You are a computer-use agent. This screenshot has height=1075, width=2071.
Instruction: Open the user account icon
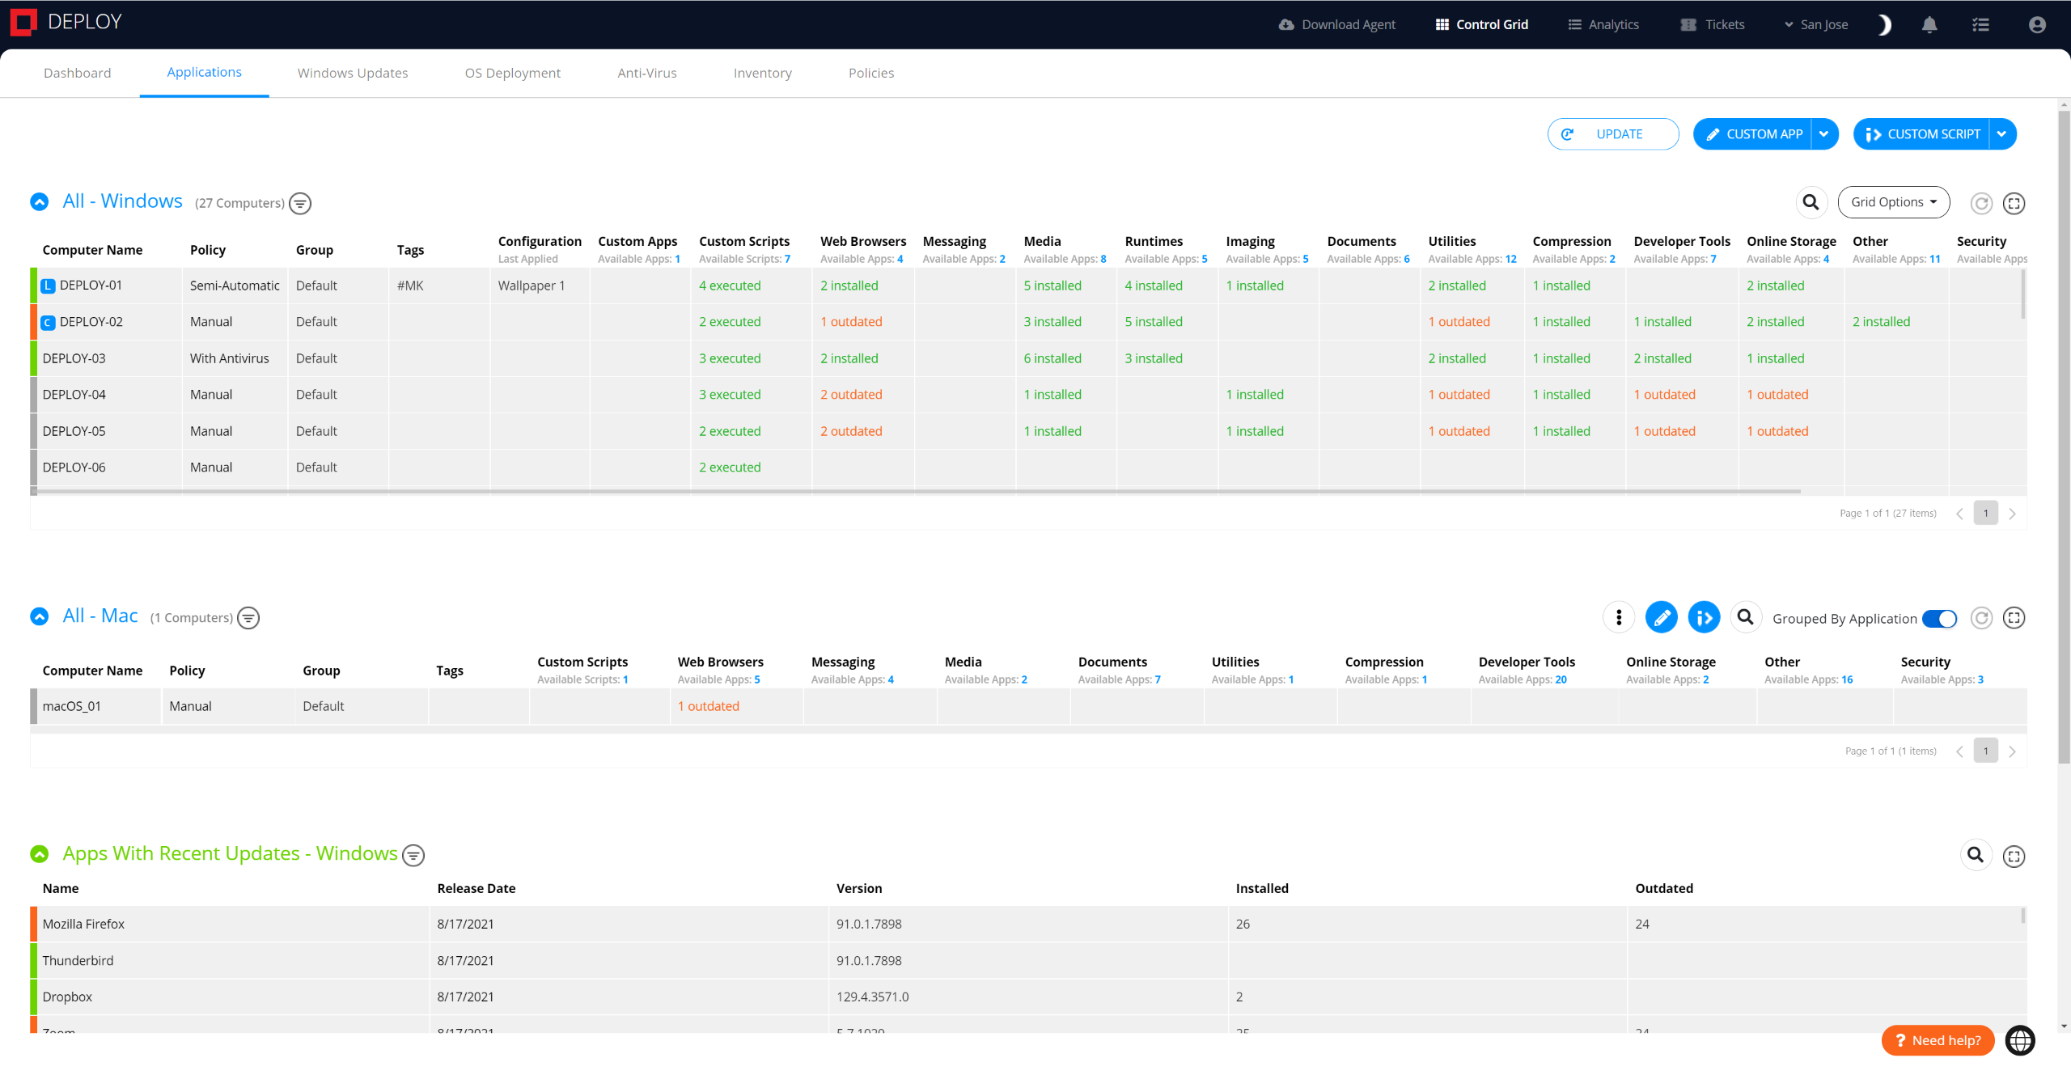[x=2036, y=24]
